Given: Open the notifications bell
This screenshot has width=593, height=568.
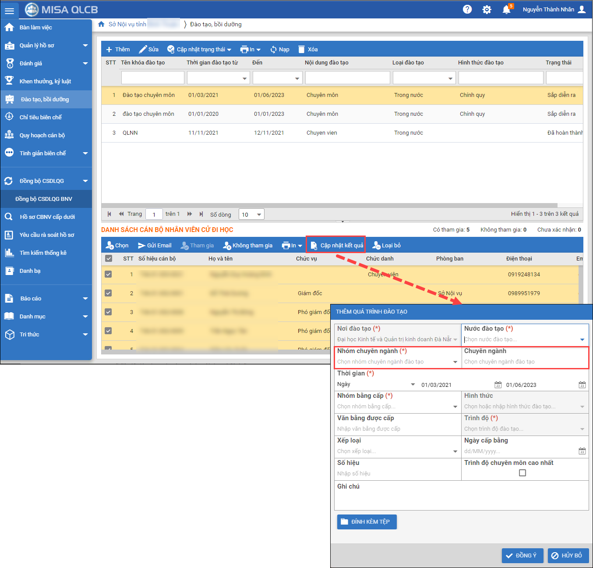Looking at the screenshot, I should point(506,9).
